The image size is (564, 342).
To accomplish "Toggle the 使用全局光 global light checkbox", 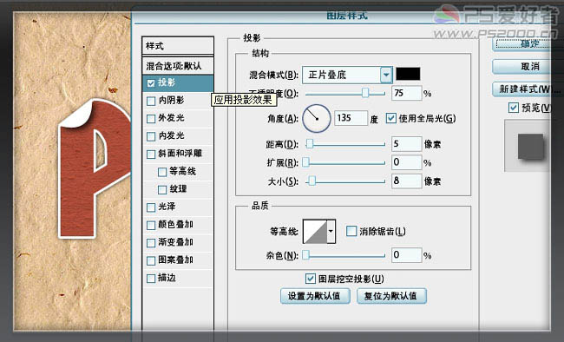I will [391, 118].
